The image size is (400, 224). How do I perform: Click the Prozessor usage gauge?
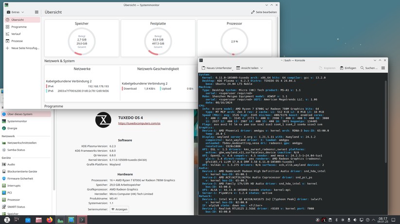click(x=234, y=41)
